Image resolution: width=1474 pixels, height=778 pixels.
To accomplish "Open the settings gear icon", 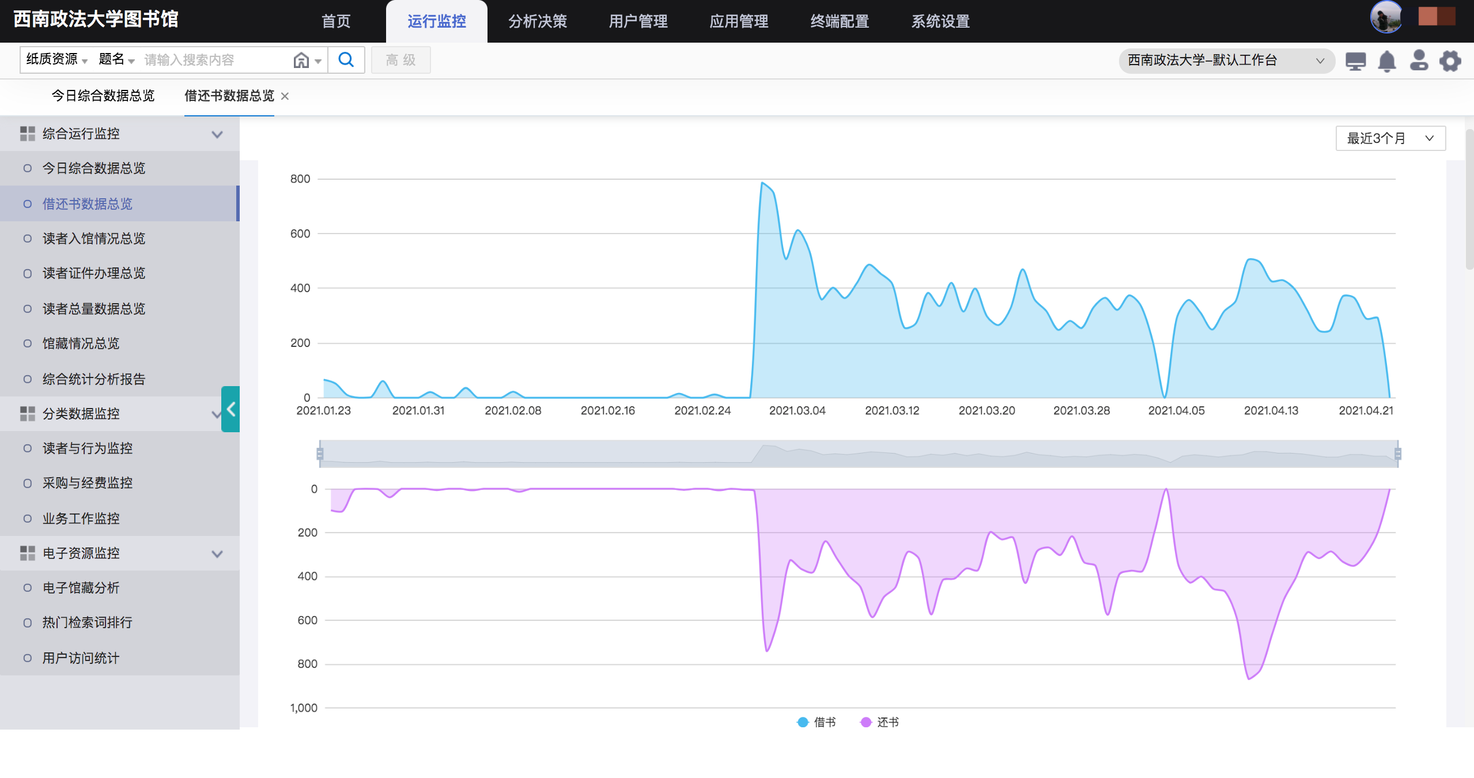I will [x=1450, y=61].
